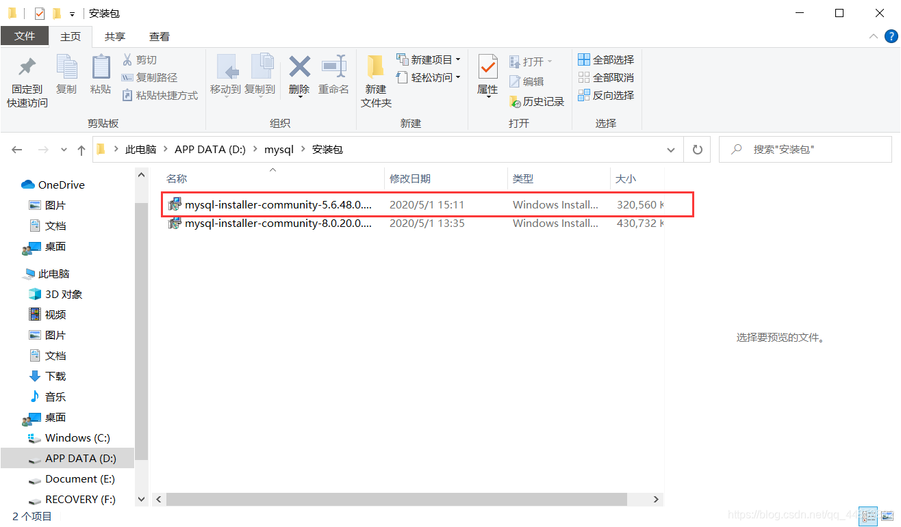The image size is (901, 527).
Task: Open the Quick Access Toolbar customize arrow
Action: (72, 14)
